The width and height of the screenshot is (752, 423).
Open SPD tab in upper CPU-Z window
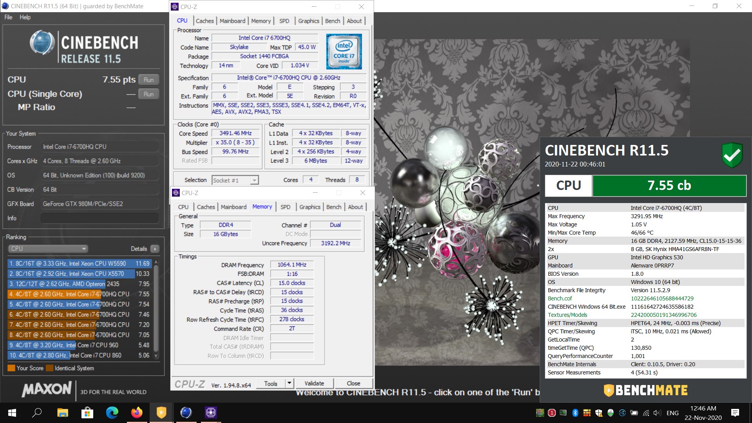pyautogui.click(x=284, y=21)
